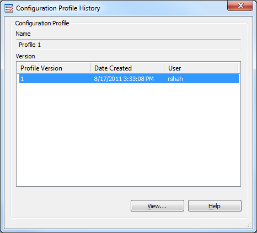Sort by the Profile Version column header

point(53,68)
